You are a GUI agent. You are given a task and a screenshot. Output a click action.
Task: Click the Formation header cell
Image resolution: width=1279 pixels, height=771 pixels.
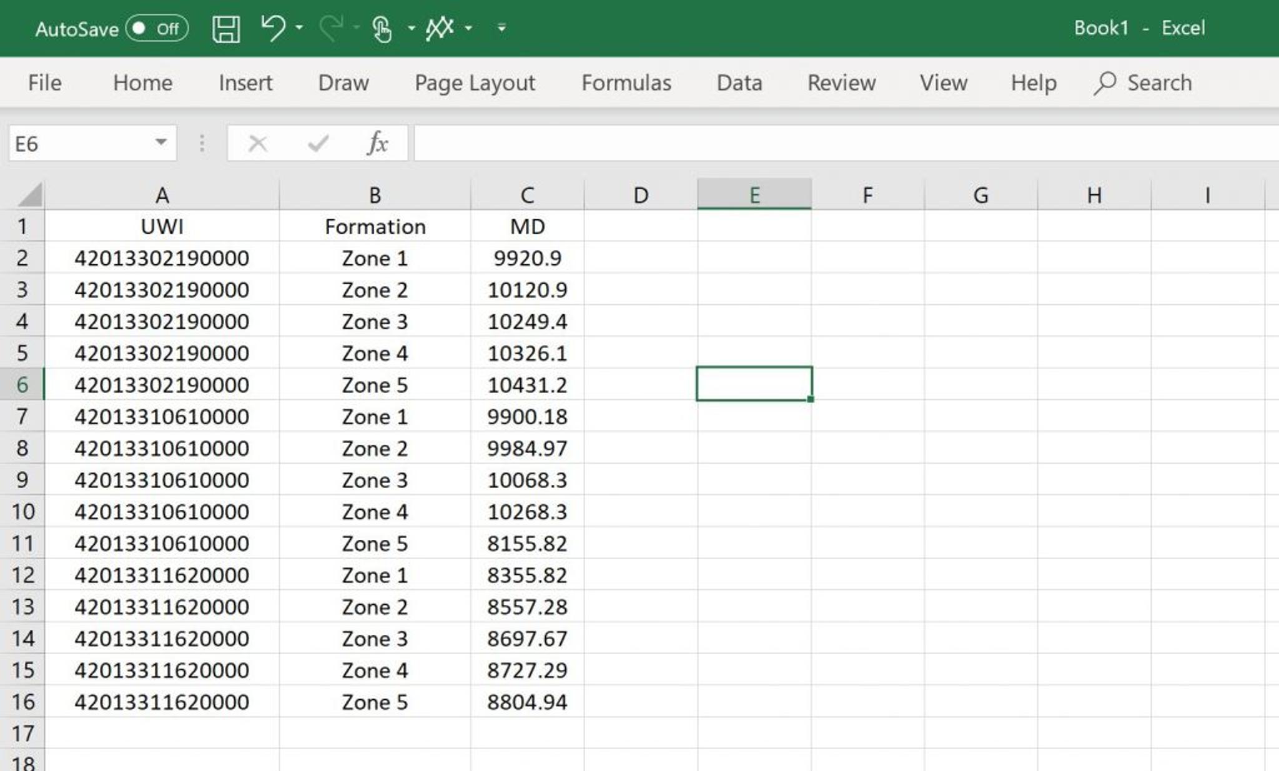[x=375, y=226]
